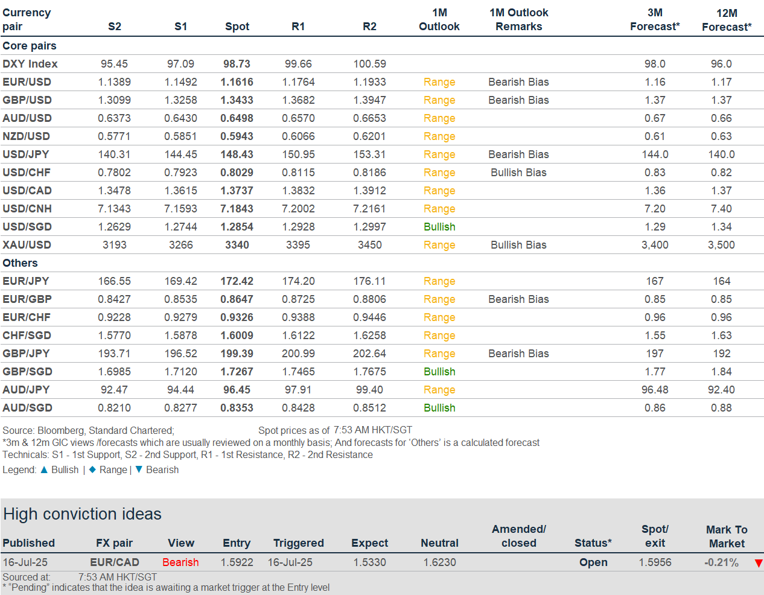Click the DXY Index spot value 98.73
Screen dimensions: 764x595
click(x=237, y=64)
